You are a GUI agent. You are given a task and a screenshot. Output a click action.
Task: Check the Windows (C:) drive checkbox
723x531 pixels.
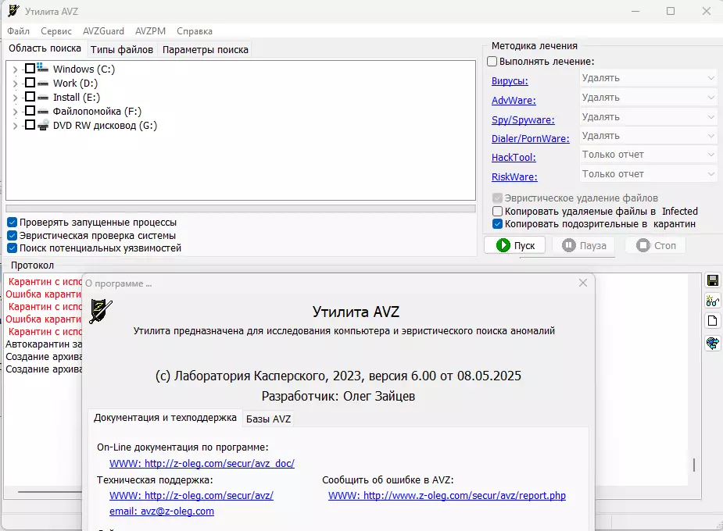[30, 69]
